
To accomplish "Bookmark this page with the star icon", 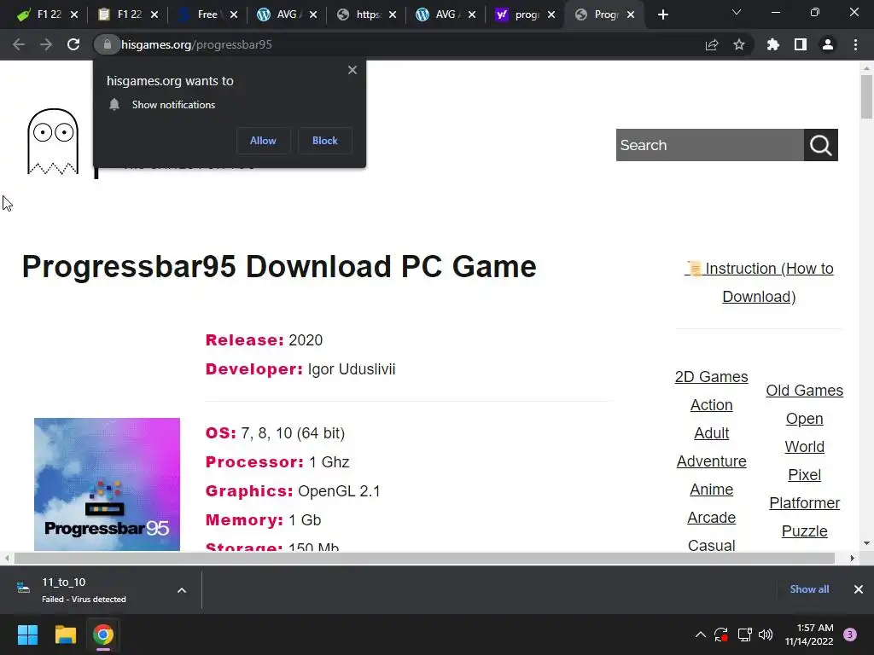I will [738, 44].
